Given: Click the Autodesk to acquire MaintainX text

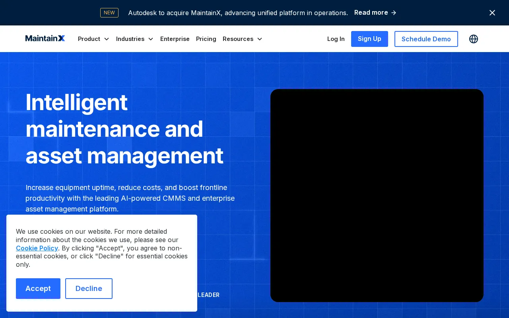Looking at the screenshot, I should click(x=238, y=13).
